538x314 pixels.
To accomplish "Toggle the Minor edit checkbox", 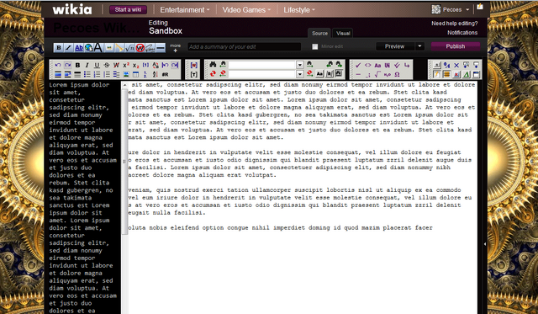I will 314,47.
